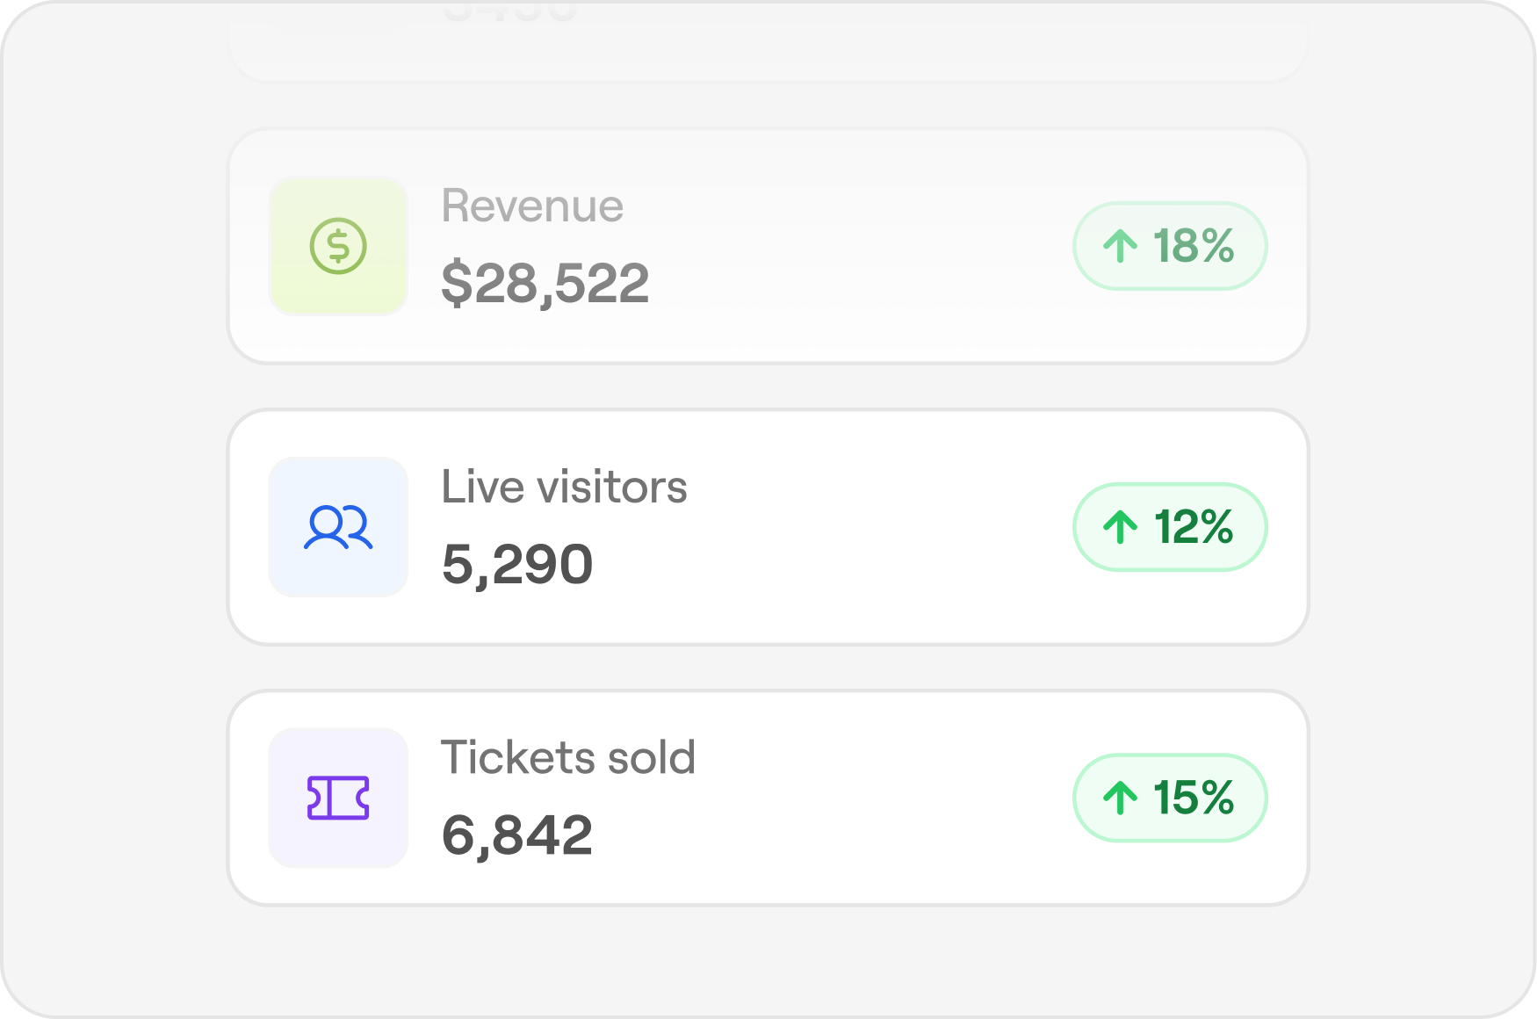Image resolution: width=1537 pixels, height=1019 pixels.
Task: Click the up arrow in 15% badge
Action: tap(1121, 798)
